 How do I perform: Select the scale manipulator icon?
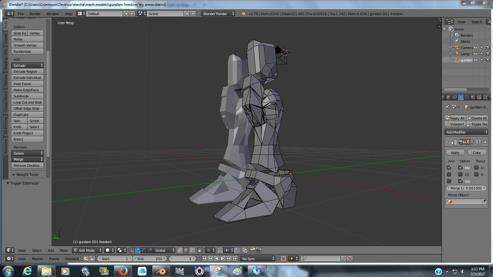point(150,250)
